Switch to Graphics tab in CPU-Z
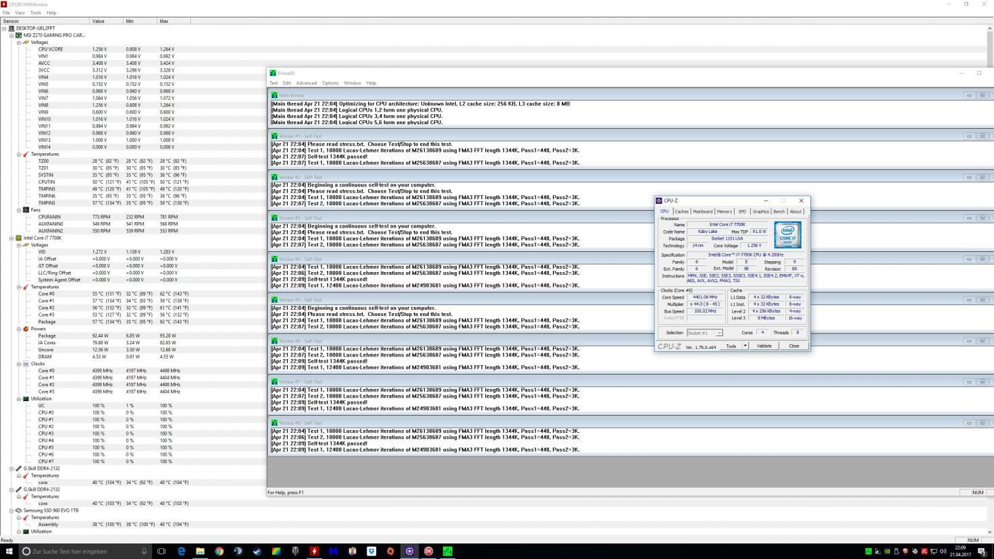Viewport: 994px width, 559px height. click(760, 211)
